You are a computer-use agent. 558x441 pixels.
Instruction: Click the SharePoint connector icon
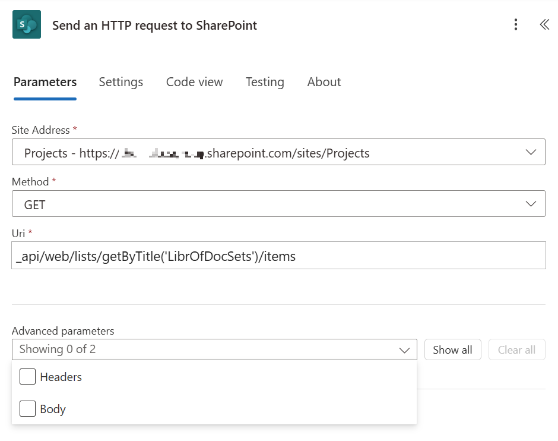(x=26, y=24)
